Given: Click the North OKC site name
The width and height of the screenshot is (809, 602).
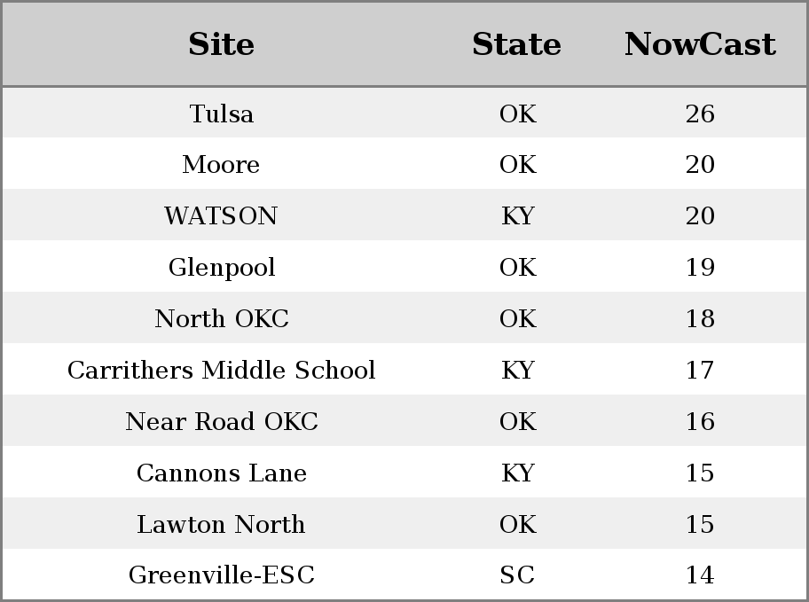Looking at the screenshot, I should click(222, 318).
